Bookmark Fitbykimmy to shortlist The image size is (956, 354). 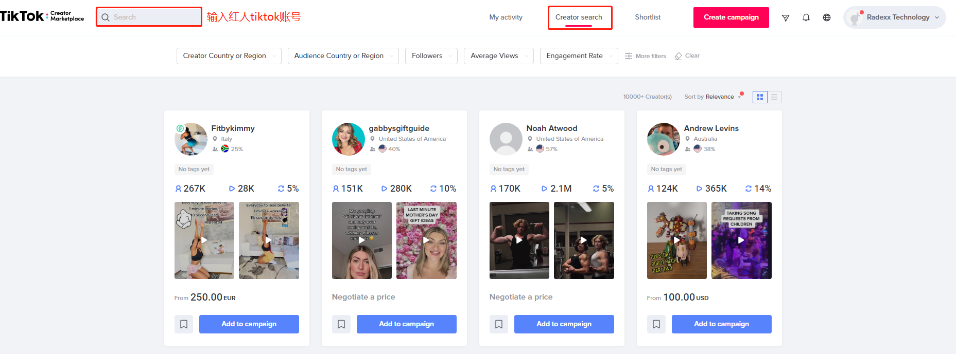184,324
